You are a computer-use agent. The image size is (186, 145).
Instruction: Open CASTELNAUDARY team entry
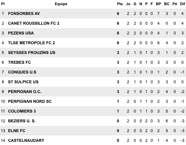click(26, 140)
